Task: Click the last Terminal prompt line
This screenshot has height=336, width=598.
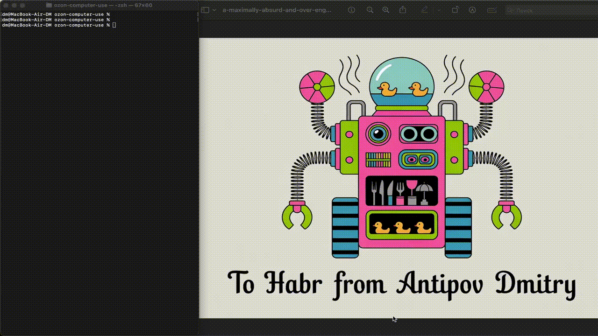Action: pos(56,25)
